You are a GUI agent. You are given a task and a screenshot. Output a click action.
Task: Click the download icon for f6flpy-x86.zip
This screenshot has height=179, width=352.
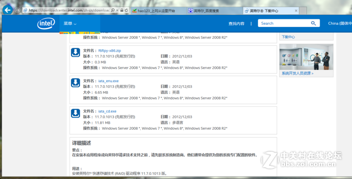(75, 52)
